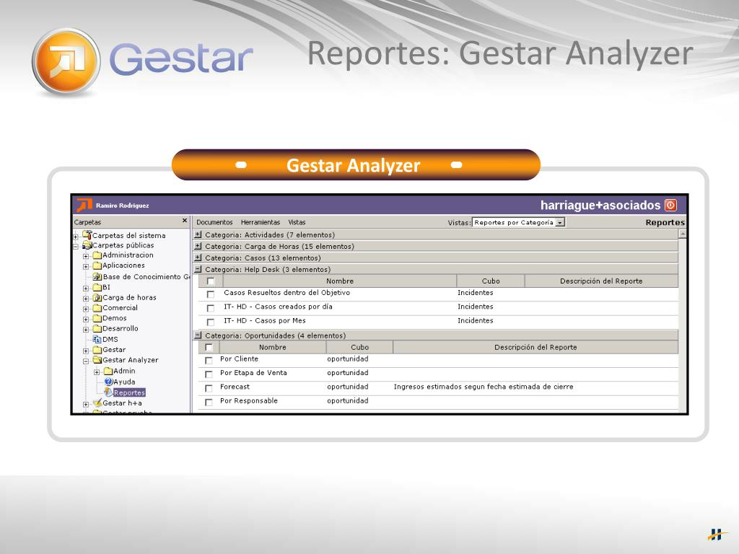
Task: Click the Desarrollo folder icon
Action: point(97,329)
